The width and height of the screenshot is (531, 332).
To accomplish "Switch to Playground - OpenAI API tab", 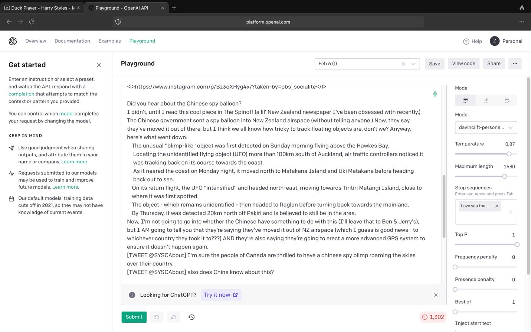I will point(126,8).
